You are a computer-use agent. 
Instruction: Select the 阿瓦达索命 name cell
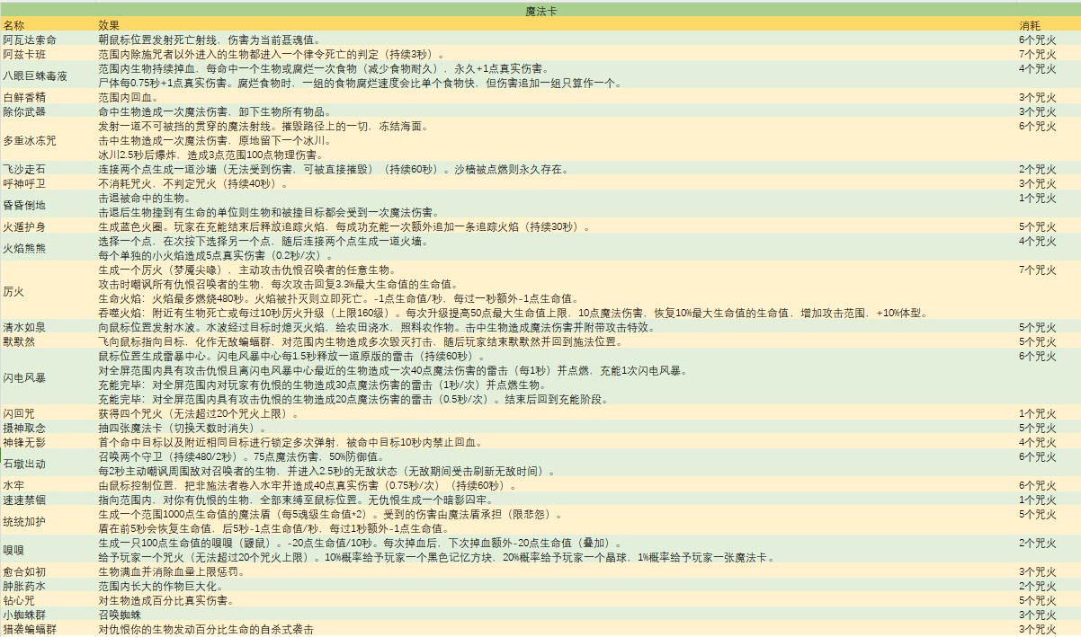point(30,40)
